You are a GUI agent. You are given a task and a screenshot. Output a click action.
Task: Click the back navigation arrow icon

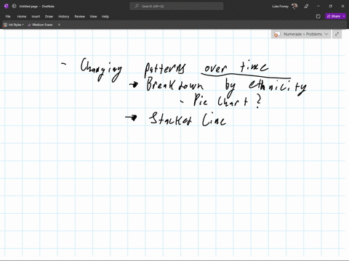pyautogui.click(x=14, y=7)
